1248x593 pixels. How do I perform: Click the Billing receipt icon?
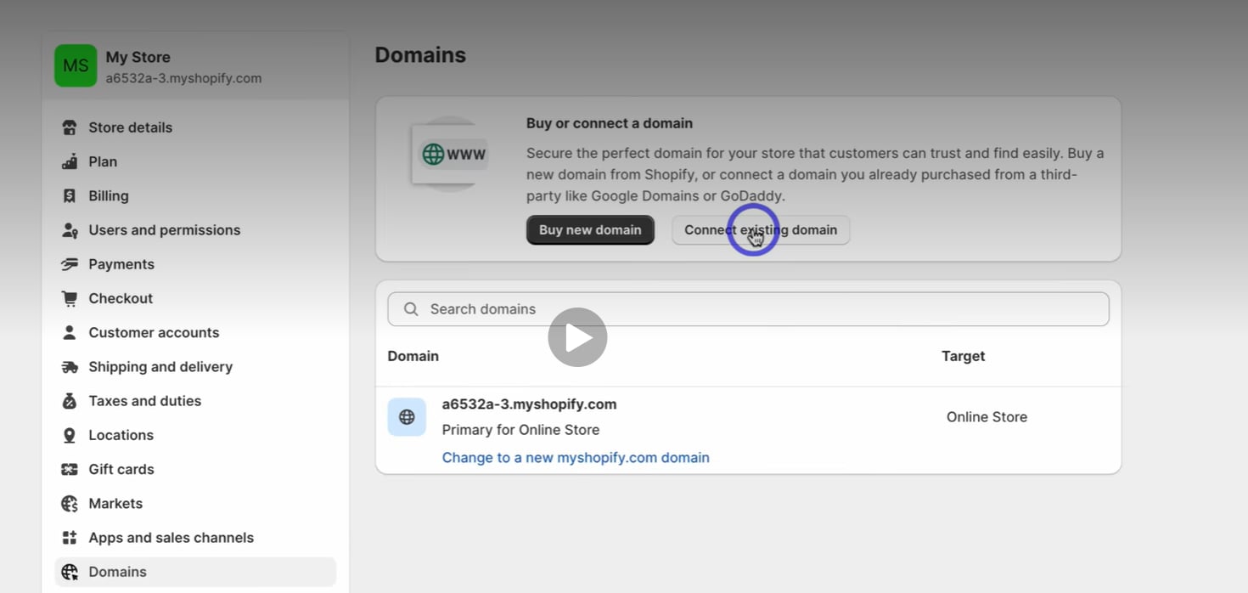point(70,195)
